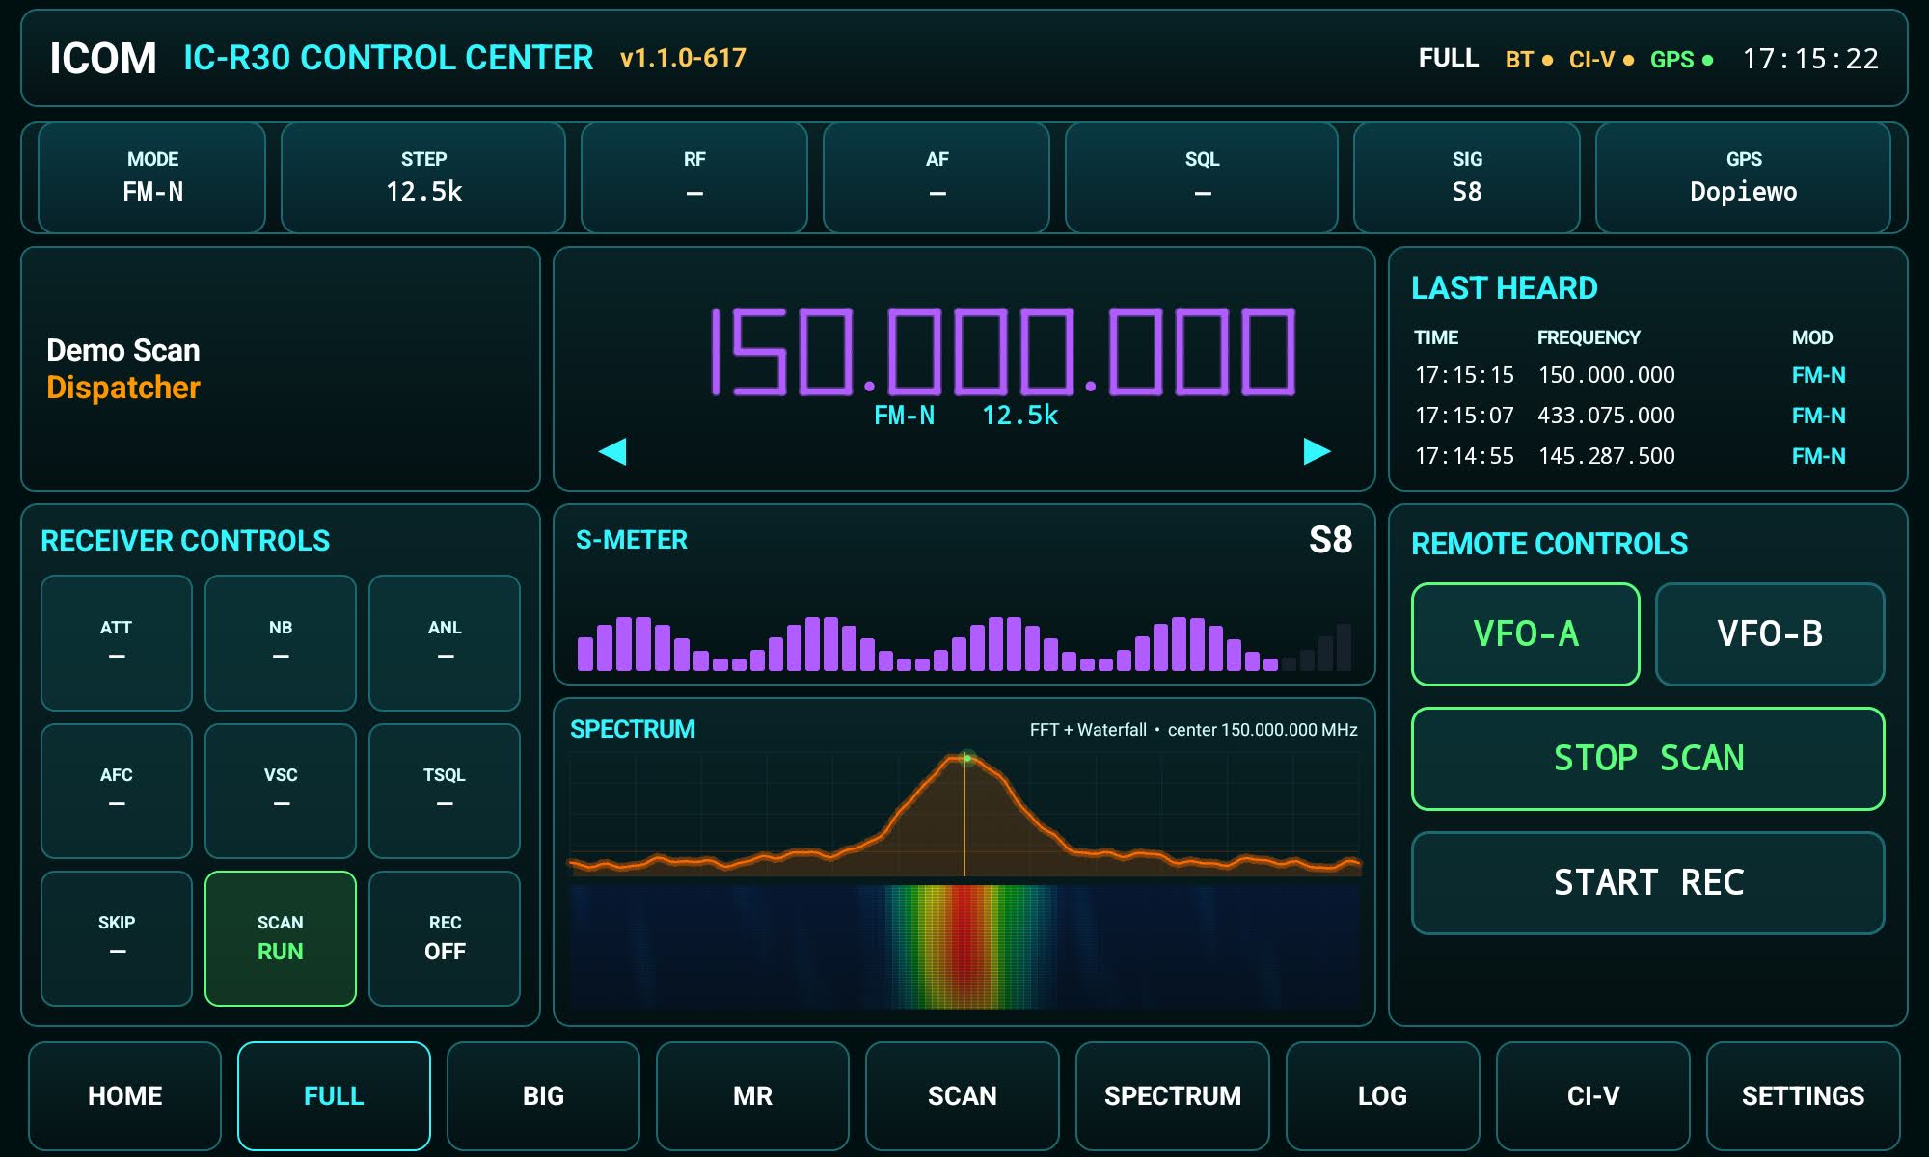Click the FREQUENCY column header
Viewport: 1929px width, 1157px height.
[1589, 337]
